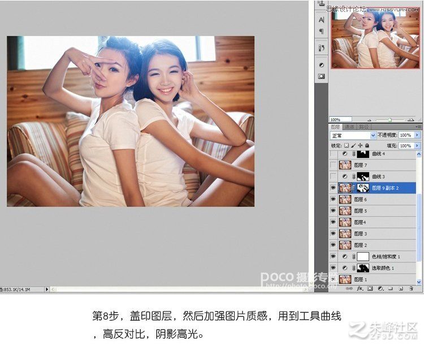Click the Navigator zoom slider handle

[390, 120]
